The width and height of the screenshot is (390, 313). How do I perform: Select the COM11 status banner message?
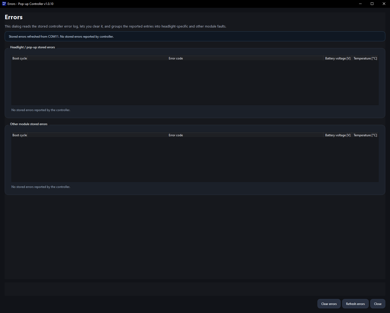tap(61, 36)
